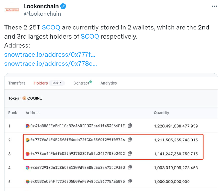Copy the rank 1 address 0x41aB86
Screen dimensions: 222x191
(x=130, y=126)
